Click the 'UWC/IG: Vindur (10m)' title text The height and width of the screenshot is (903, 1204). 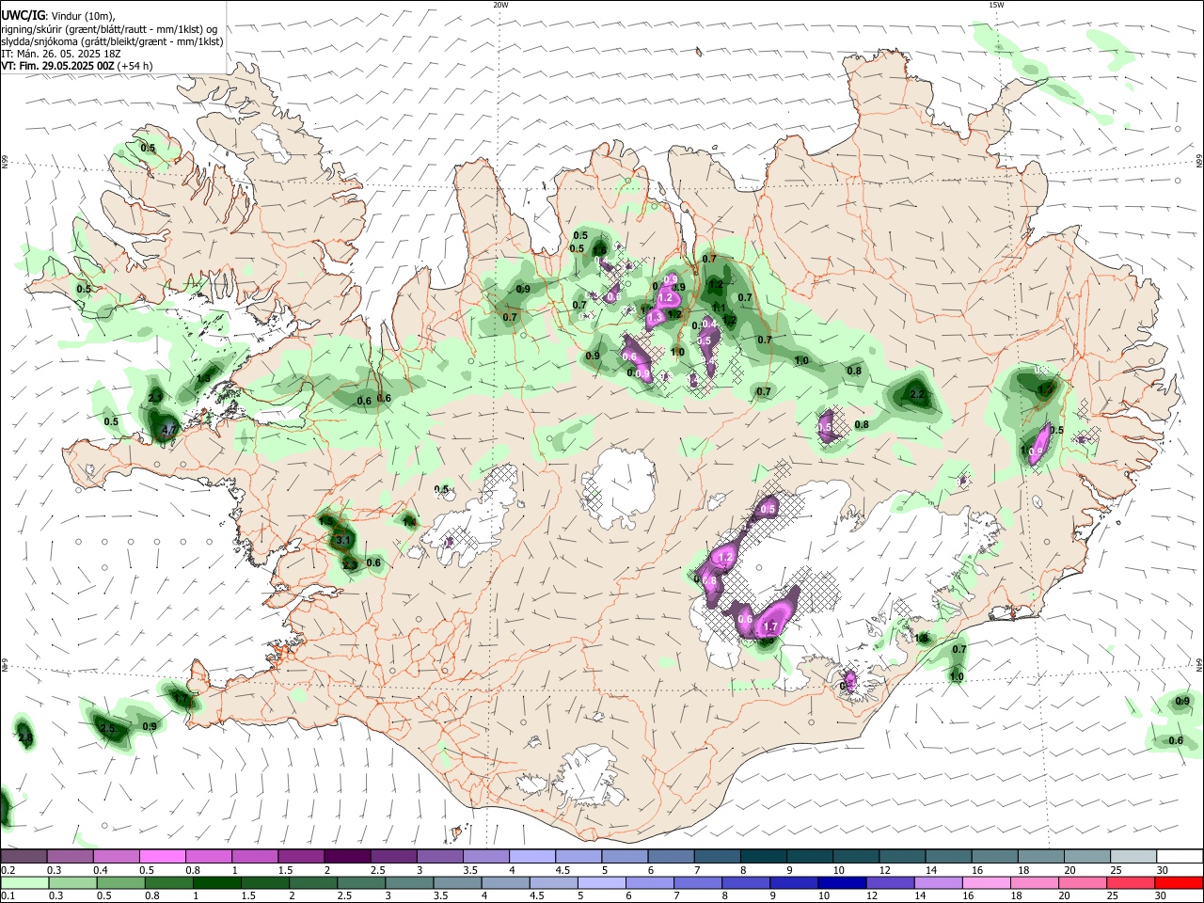click(58, 15)
